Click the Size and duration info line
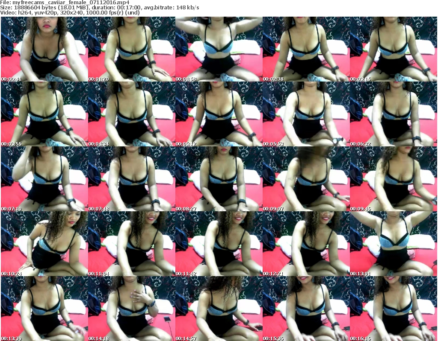438x341 pixels. 99,8
